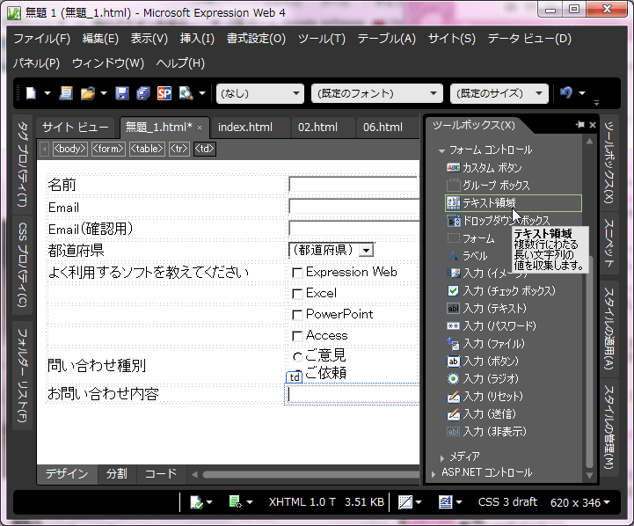Open the New Document dropdown arrow
This screenshot has width=634, height=526.
click(47, 93)
